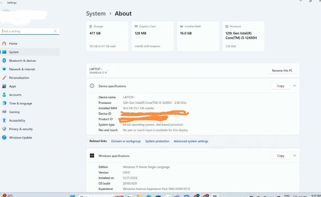Viewport: 321px width, 197px height.
Task: Open Time & language settings
Action: point(30,104)
